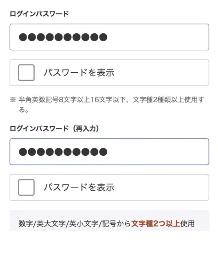The height and width of the screenshot is (260, 218).
Task: Click the empty right side of the first password field
Action: click(x=170, y=37)
